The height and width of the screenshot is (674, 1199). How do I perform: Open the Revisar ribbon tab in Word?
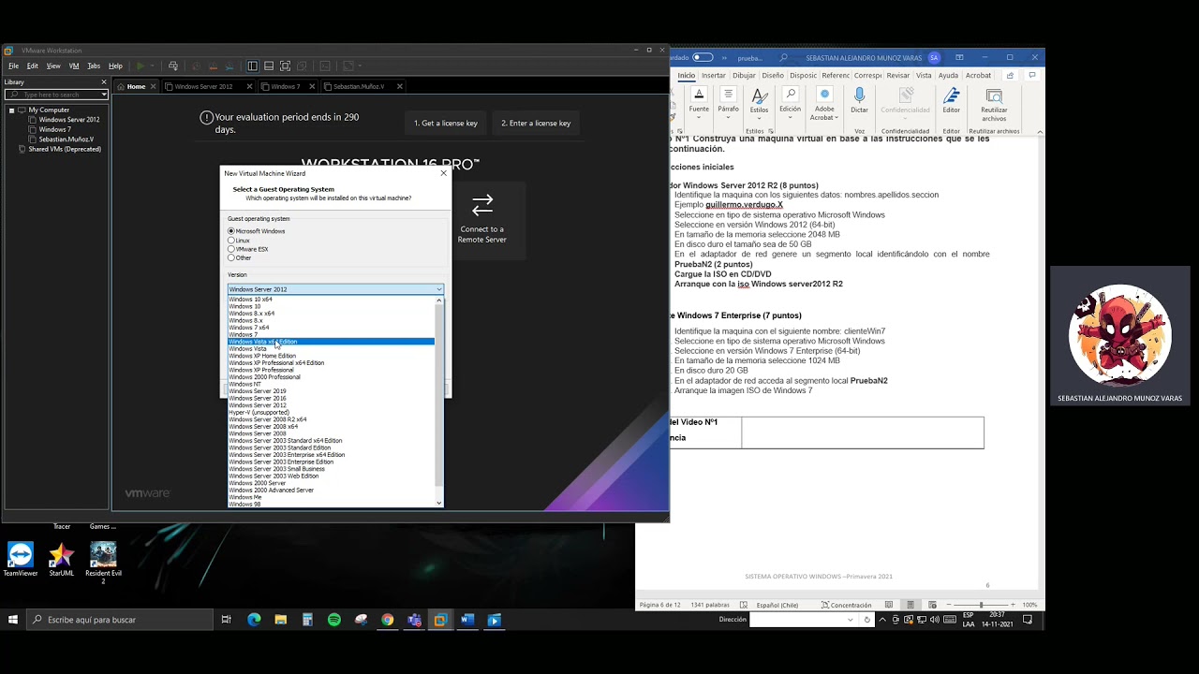click(x=898, y=75)
